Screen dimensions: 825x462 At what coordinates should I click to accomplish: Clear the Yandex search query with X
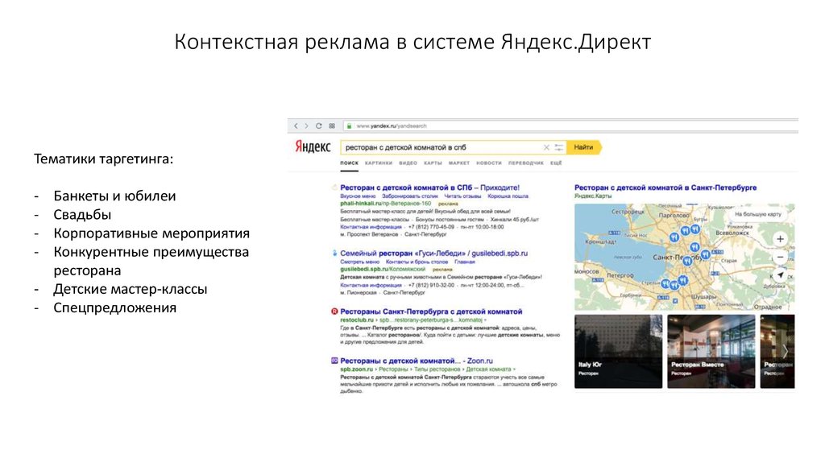(546, 147)
